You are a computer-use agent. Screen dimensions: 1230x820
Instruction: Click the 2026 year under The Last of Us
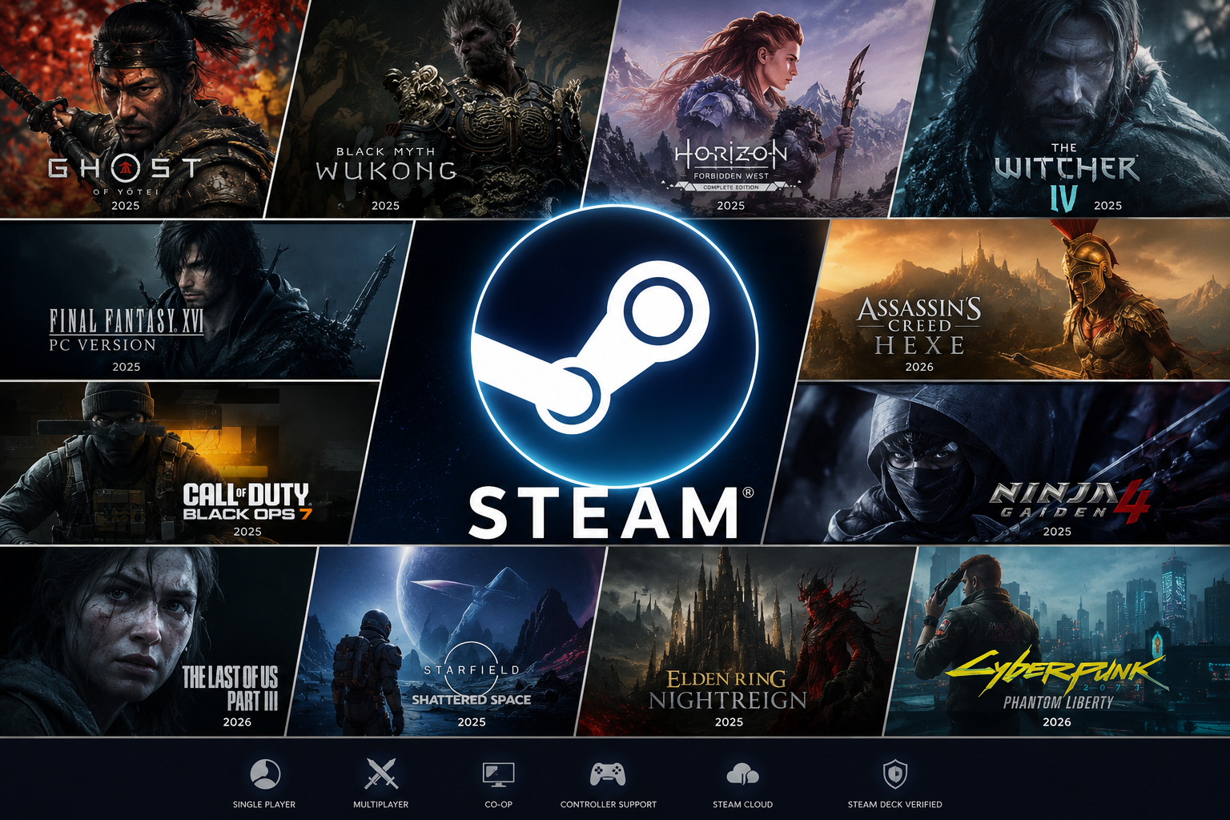(x=237, y=722)
